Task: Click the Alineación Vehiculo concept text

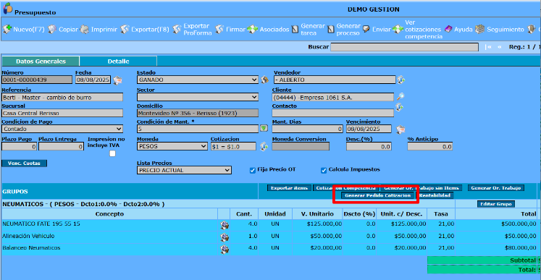Action: point(28,236)
